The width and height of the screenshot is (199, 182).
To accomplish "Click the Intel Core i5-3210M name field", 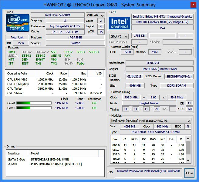I will click(x=58, y=15).
